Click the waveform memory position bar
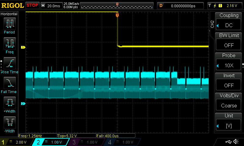This screenshot has height=146, width=244. (x=117, y=6)
